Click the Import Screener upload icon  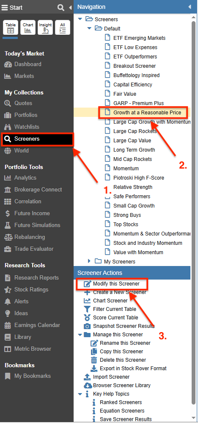click(87, 377)
